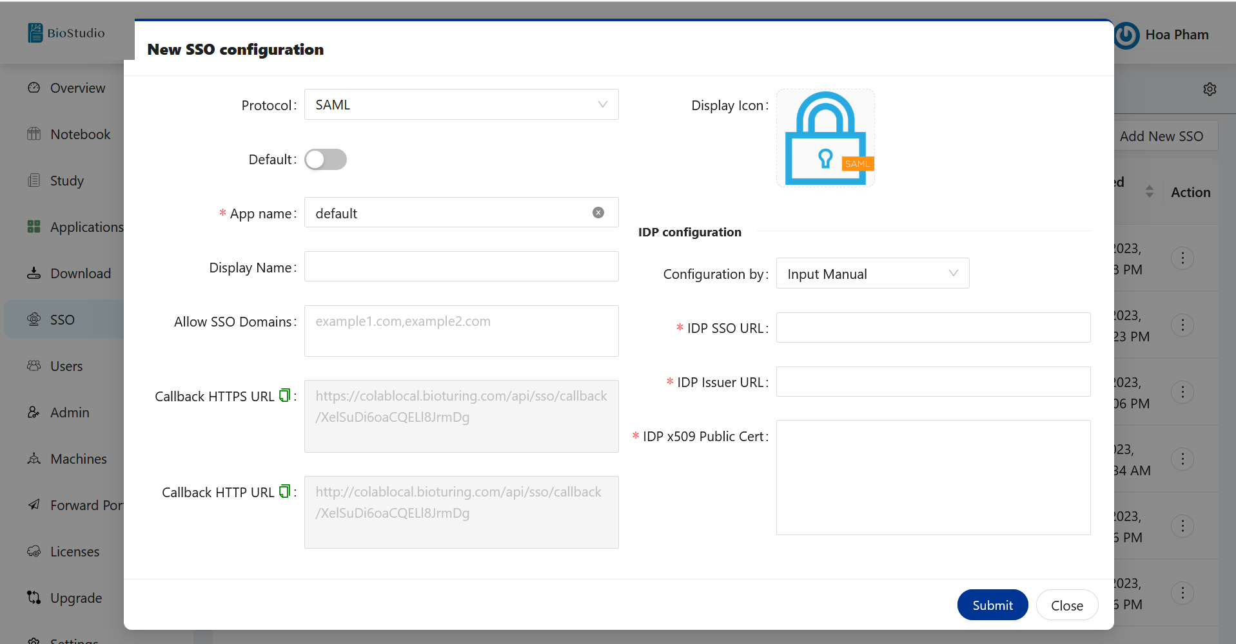
Task: Open the second row's action menu
Action: (x=1182, y=325)
